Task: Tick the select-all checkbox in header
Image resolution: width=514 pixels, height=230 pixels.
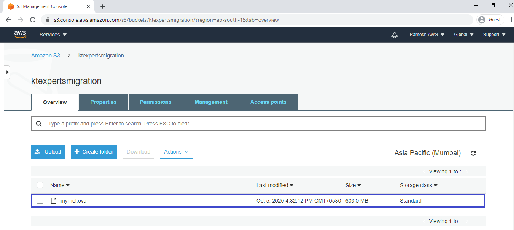Action: coord(40,185)
